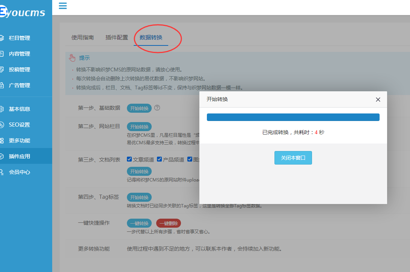Uncheck the 产品频道 checkbox
The height and width of the screenshot is (272, 410).
point(160,159)
